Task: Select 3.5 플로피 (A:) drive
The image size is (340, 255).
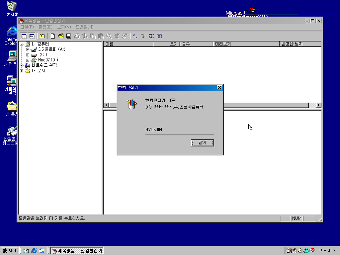Action: (51, 49)
